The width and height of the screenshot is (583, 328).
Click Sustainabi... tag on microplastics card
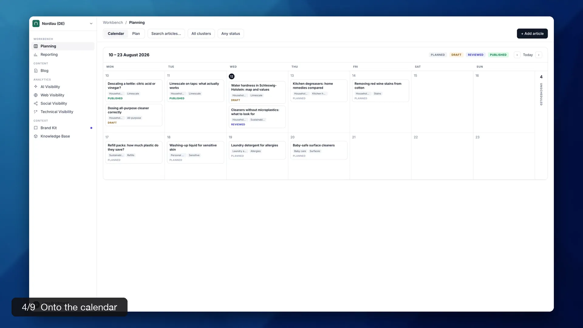[257, 120]
